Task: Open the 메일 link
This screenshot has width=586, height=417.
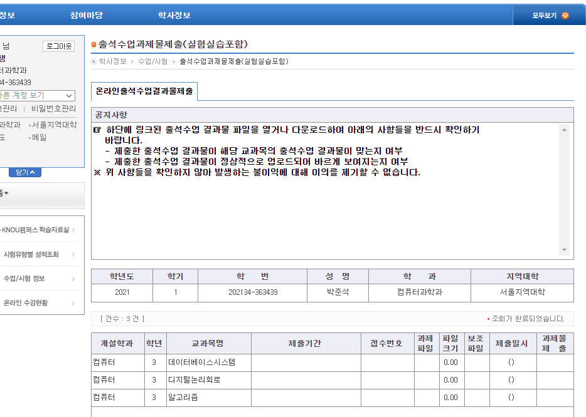Action: pyautogui.click(x=39, y=137)
